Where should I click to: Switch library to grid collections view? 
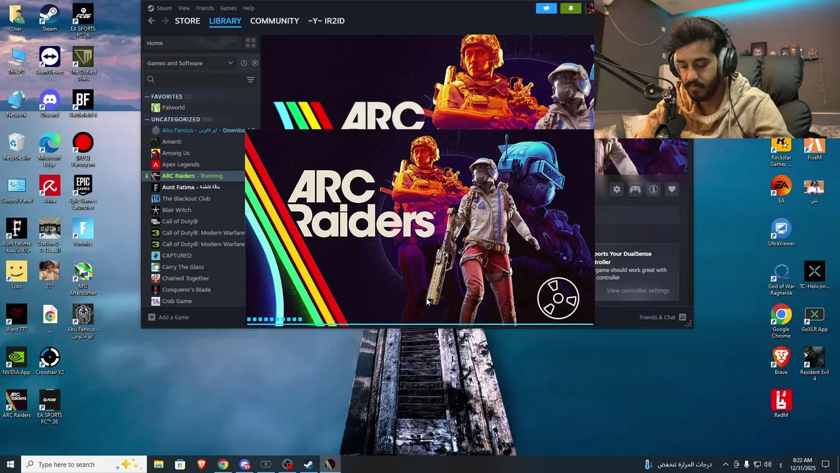[x=251, y=43]
